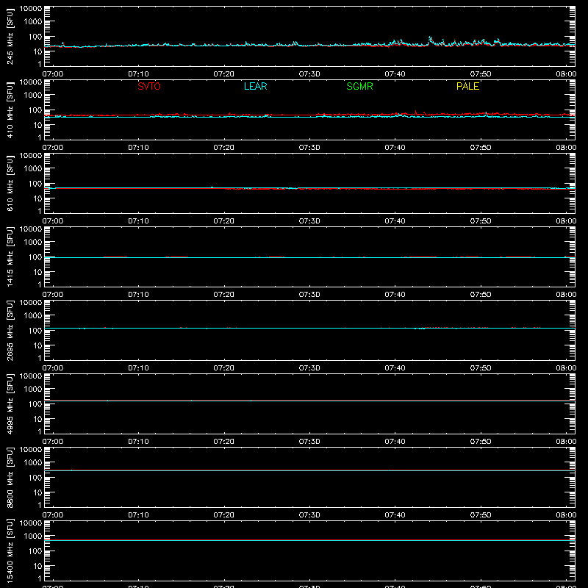
Task: Click the red SVTO legend label
Action: (149, 86)
